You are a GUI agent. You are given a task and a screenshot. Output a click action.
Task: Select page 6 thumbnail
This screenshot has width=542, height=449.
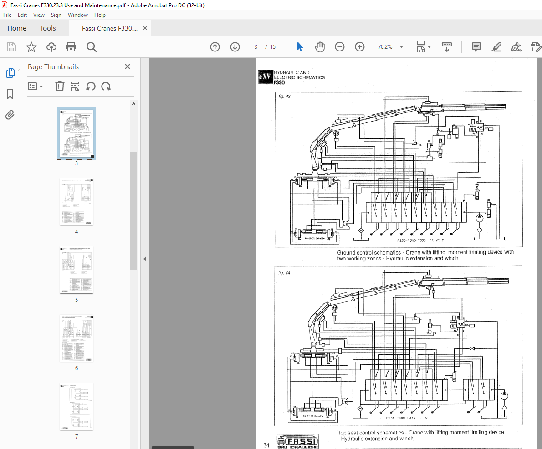click(77, 338)
